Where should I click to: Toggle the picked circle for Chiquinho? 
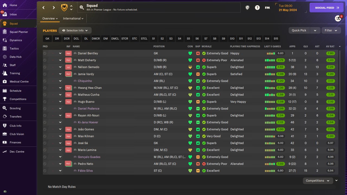[45, 81]
